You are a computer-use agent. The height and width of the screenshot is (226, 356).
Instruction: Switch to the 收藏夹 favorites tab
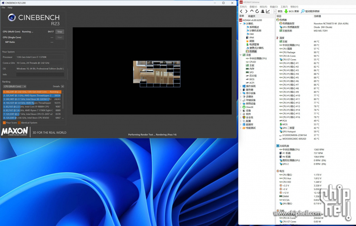click(x=252, y=16)
